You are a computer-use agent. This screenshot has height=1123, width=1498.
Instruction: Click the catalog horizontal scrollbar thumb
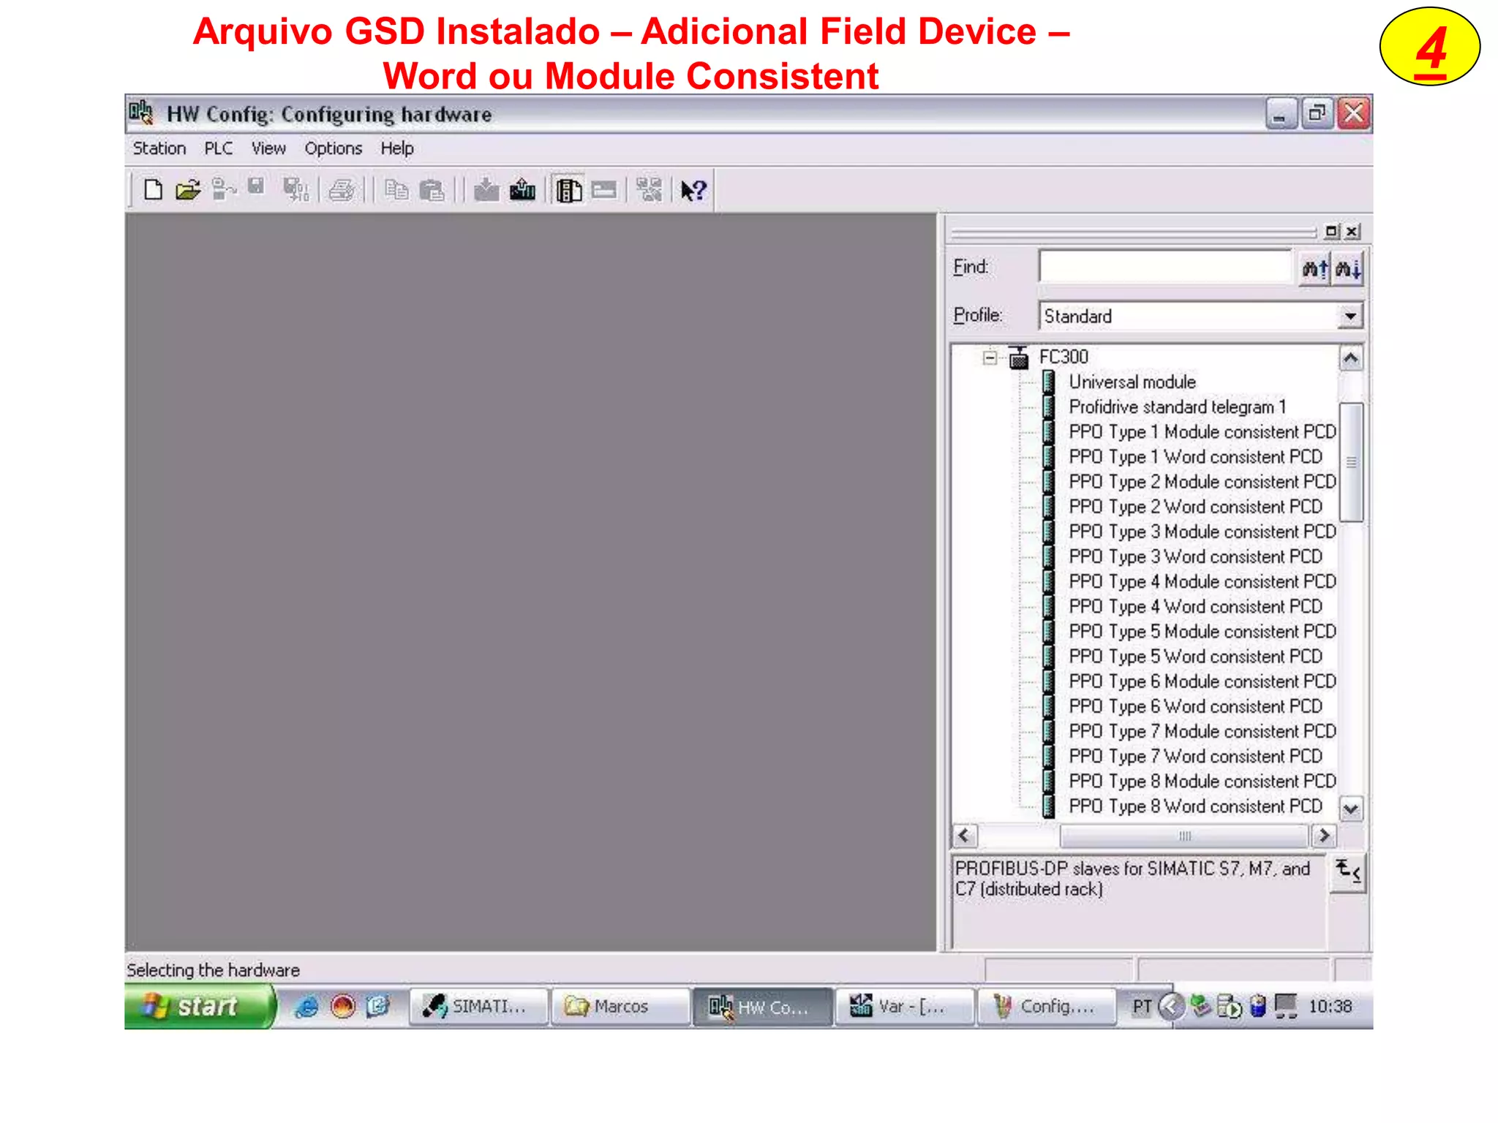(x=1184, y=835)
